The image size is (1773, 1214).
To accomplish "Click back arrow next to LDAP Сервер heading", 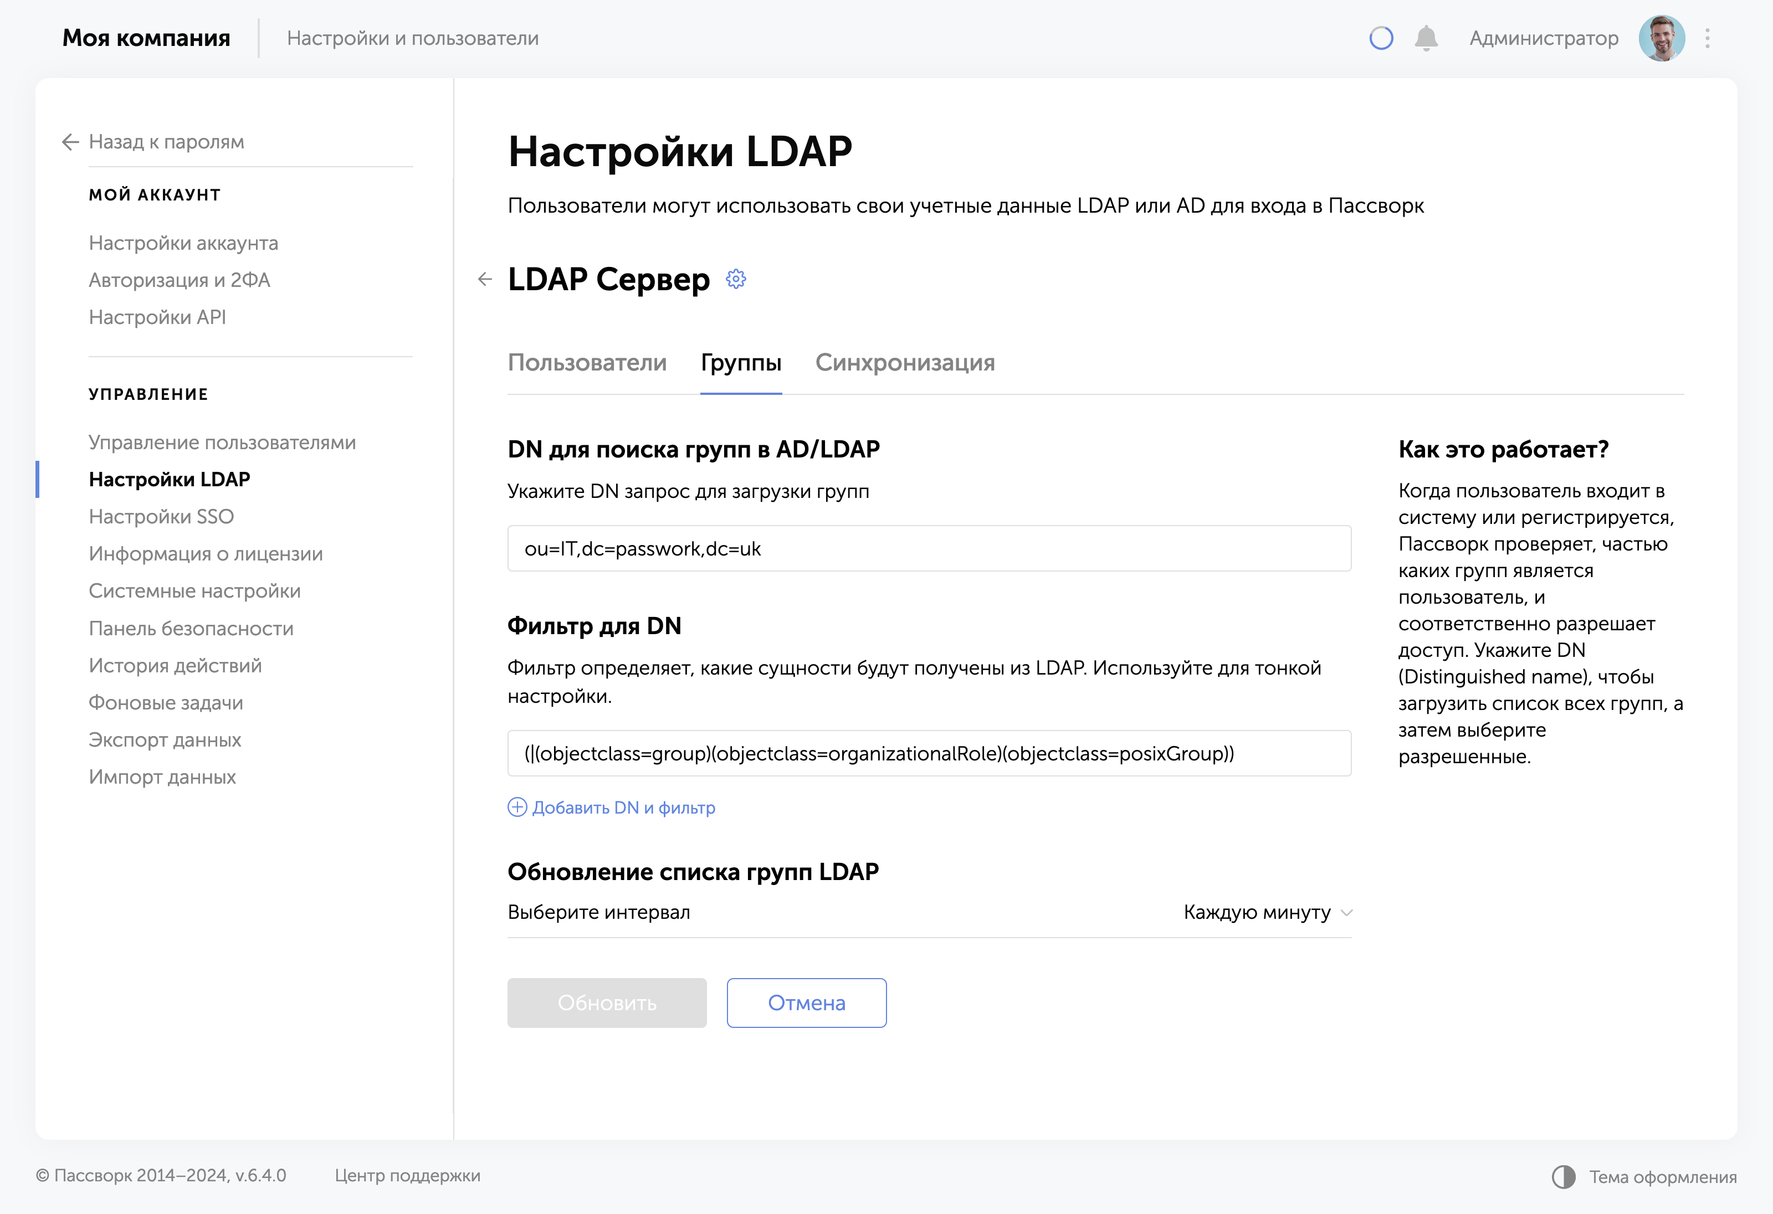I will (x=486, y=280).
